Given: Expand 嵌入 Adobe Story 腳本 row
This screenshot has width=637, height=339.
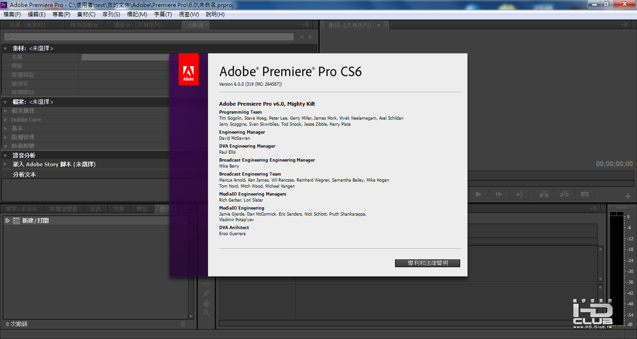Looking at the screenshot, I should tap(5, 164).
